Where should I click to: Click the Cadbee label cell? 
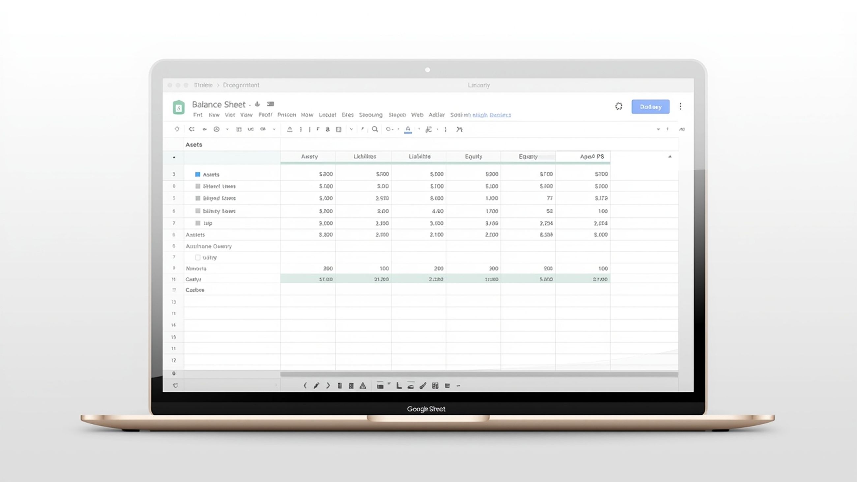pyautogui.click(x=232, y=290)
